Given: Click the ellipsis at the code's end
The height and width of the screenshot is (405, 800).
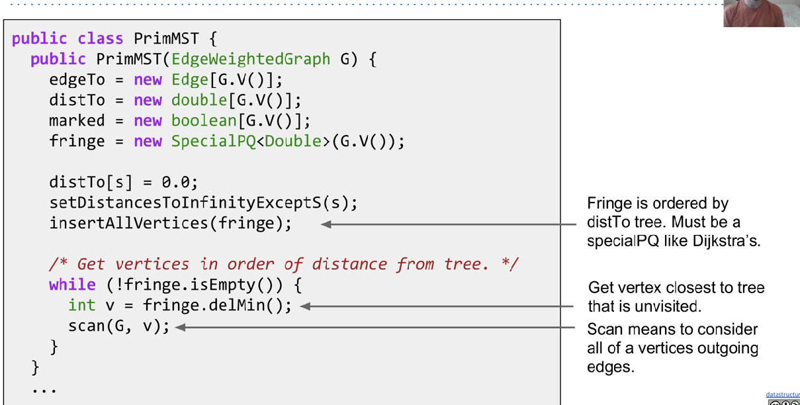Looking at the screenshot, I should [44, 388].
